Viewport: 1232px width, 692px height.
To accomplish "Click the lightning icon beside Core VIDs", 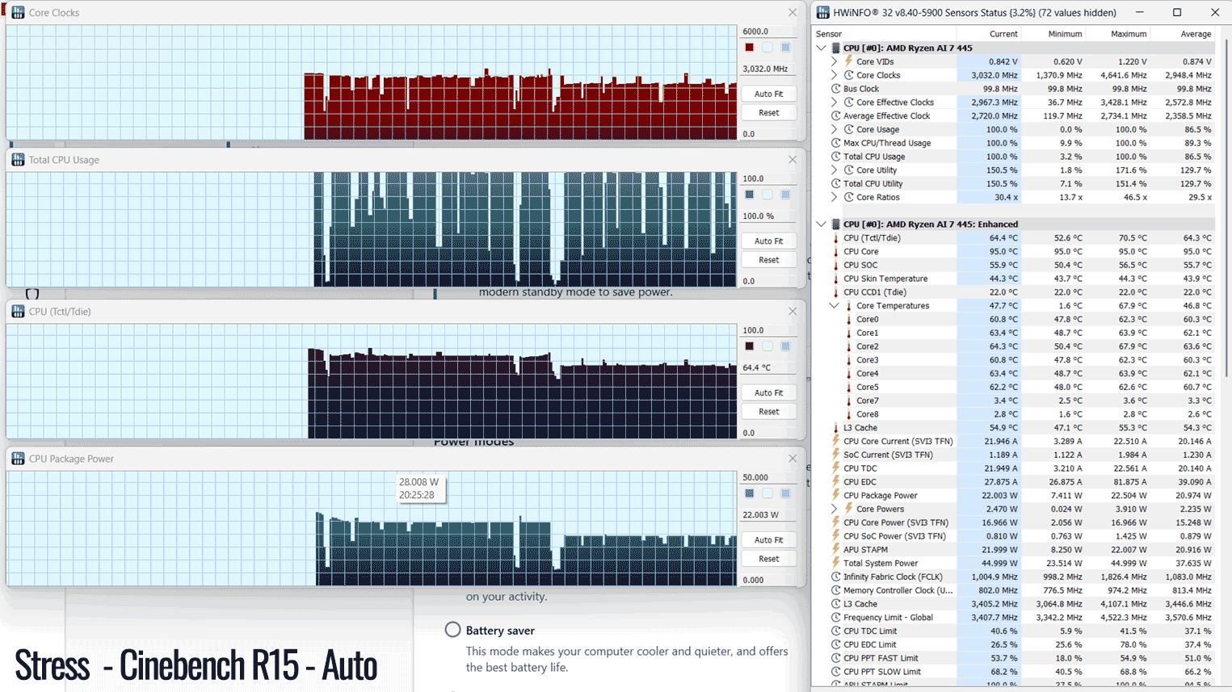I will (849, 61).
